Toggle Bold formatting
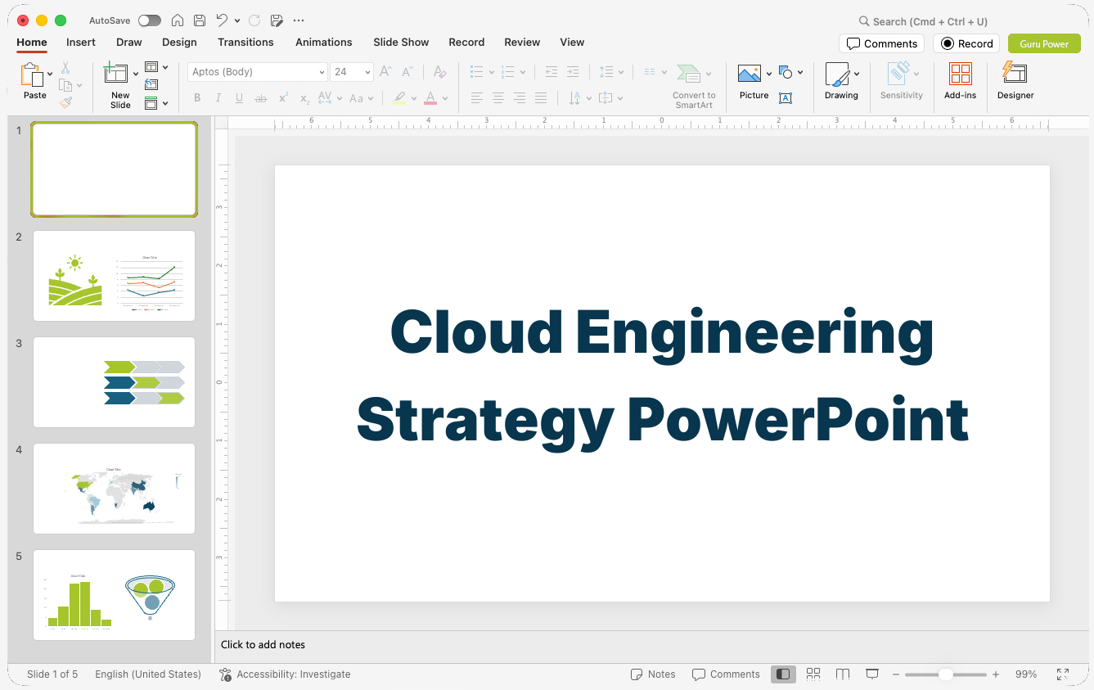Screen dimensions: 1094x690 click(x=197, y=98)
